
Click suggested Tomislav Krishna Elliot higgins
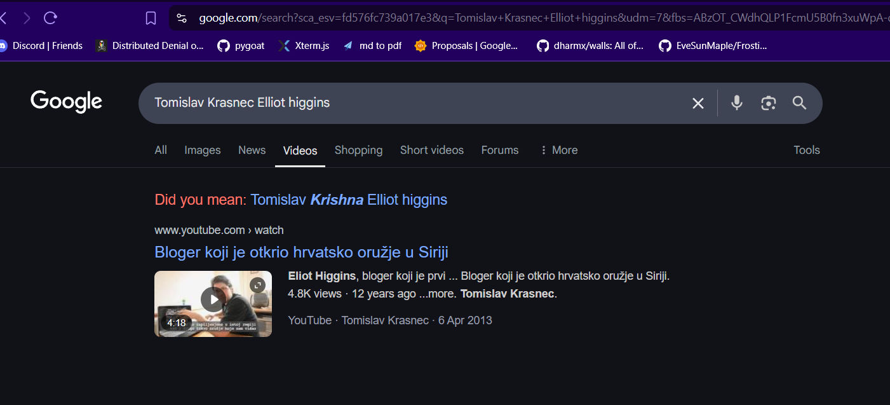[x=349, y=200]
